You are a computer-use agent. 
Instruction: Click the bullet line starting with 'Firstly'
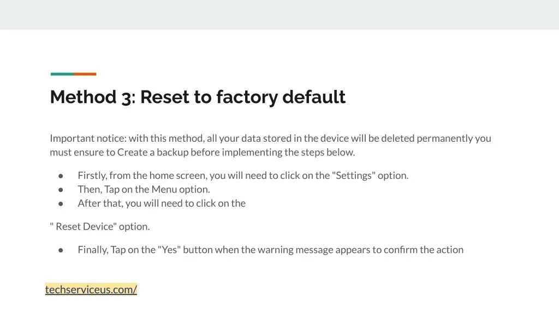pyautogui.click(x=243, y=176)
